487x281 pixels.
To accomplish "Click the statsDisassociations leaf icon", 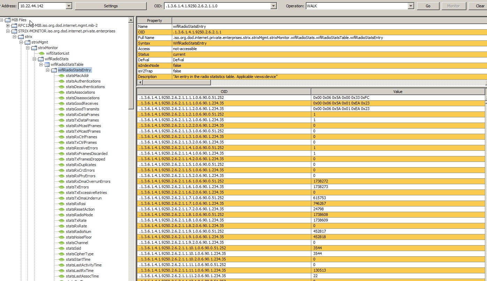I will [61, 98].
